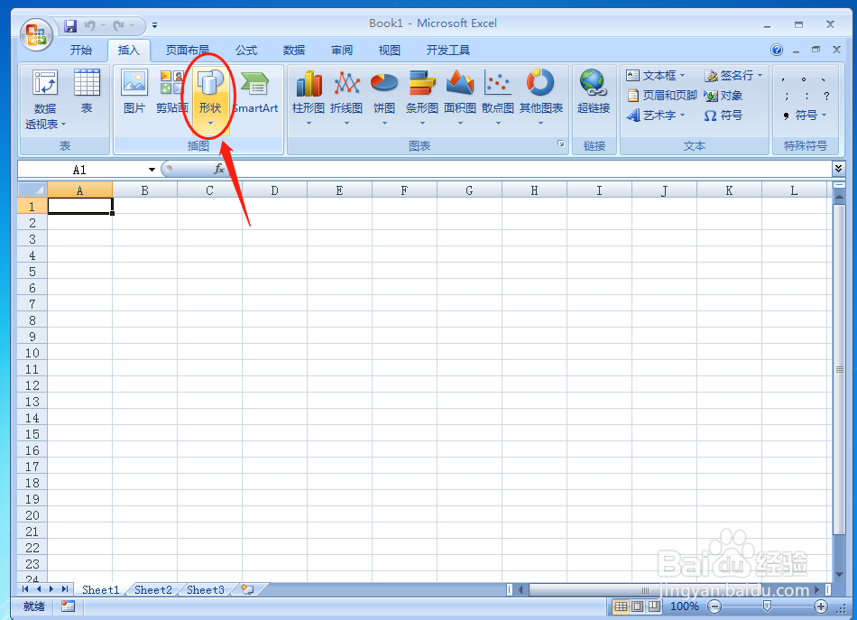
Task: Insert header and footer (页眉和页脚)
Action: point(661,96)
